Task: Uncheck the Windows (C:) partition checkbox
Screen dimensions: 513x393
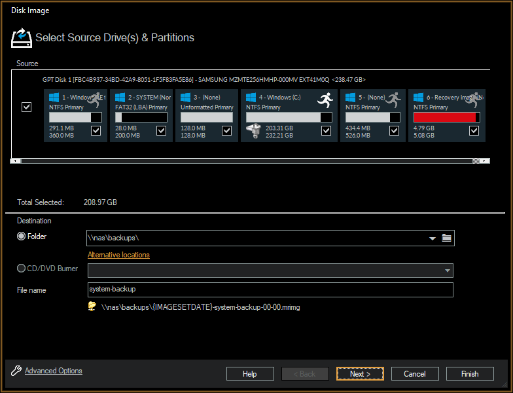Action: click(326, 131)
